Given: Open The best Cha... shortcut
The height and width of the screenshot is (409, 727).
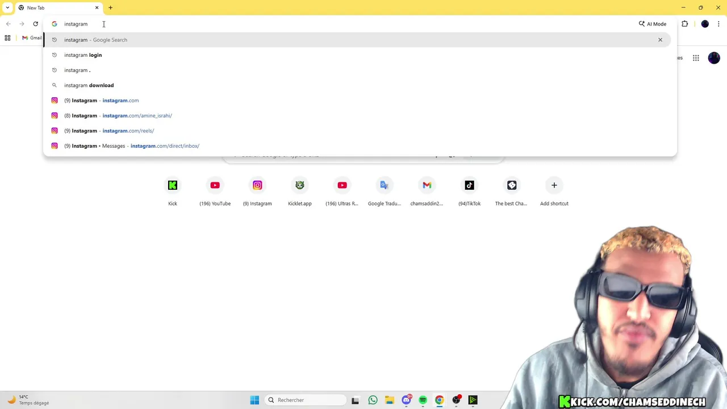Looking at the screenshot, I should point(511,192).
